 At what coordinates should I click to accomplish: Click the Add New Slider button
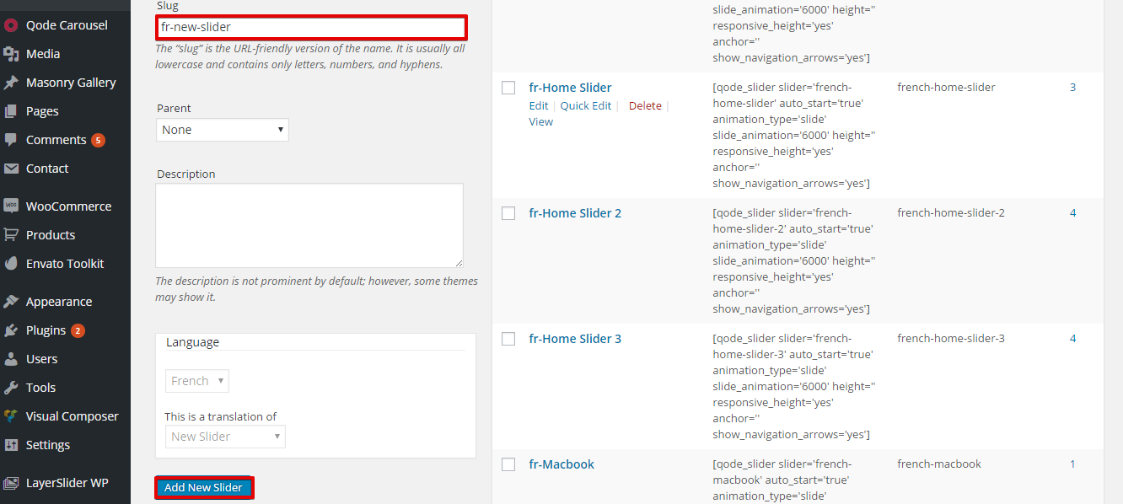(203, 487)
